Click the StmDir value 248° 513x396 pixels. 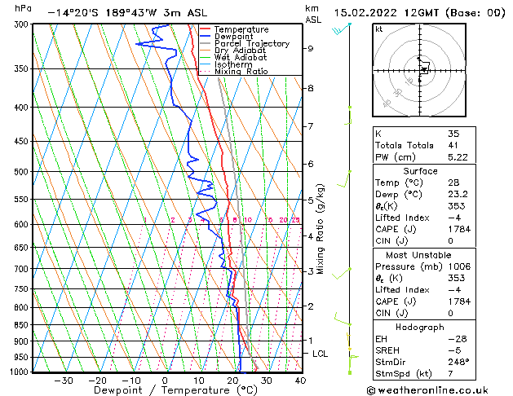tap(458, 362)
